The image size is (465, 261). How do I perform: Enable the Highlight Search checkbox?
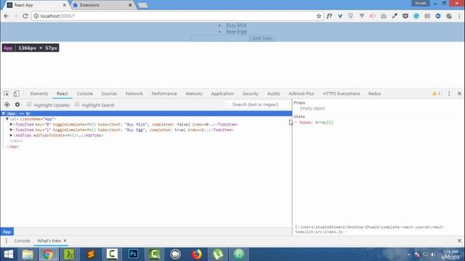[77, 104]
